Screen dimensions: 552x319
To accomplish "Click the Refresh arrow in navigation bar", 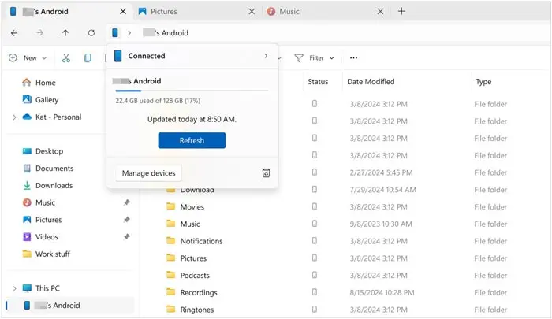I will click(x=91, y=33).
